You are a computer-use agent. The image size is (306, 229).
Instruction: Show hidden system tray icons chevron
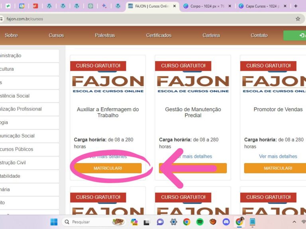[294, 222]
